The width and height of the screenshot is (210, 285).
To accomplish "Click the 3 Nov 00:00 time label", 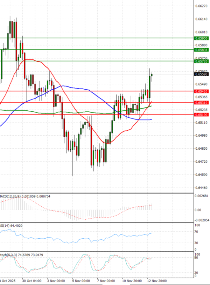I will point(56,281).
